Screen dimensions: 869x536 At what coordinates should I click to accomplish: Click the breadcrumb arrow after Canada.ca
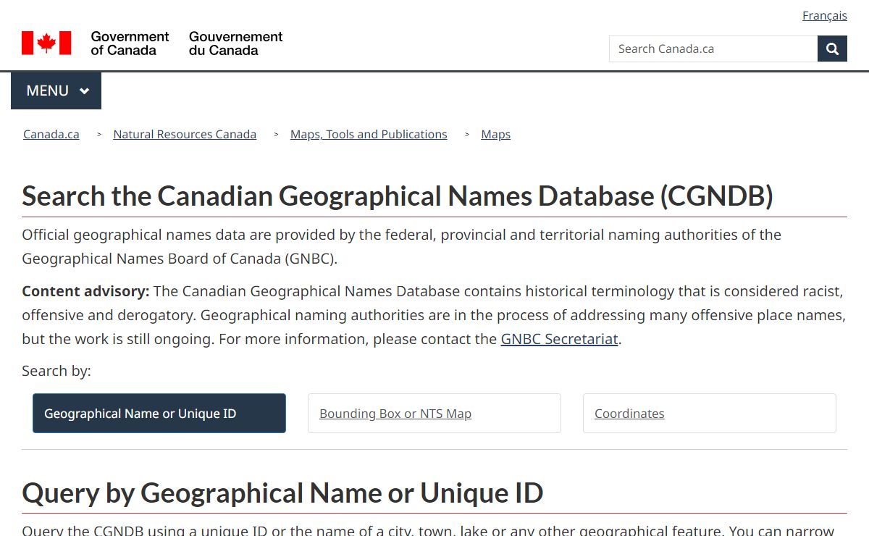(x=99, y=135)
